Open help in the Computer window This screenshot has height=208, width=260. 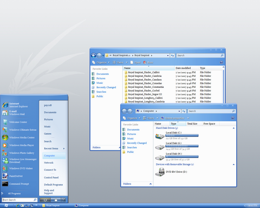233,118
